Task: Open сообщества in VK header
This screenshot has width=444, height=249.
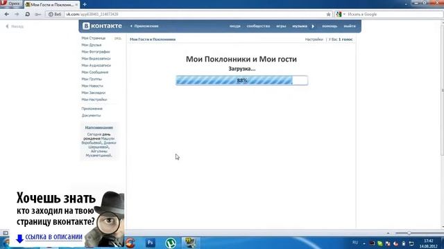Action: (258, 26)
